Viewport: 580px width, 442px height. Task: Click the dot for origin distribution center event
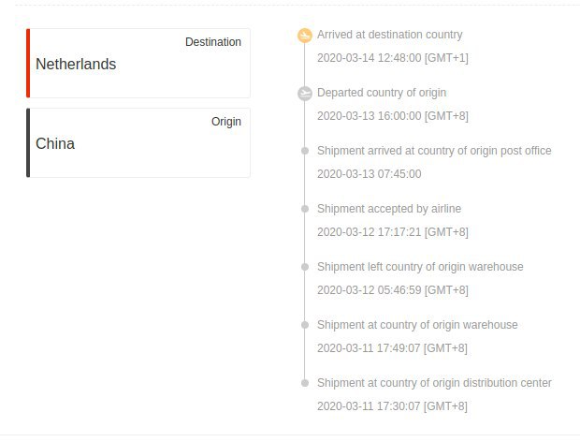point(305,383)
